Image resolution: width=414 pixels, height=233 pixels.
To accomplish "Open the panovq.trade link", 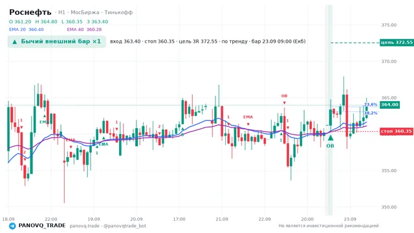I will (x=85, y=226).
